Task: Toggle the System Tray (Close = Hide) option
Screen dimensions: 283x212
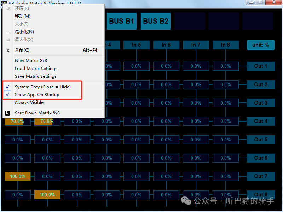Action: [42, 87]
